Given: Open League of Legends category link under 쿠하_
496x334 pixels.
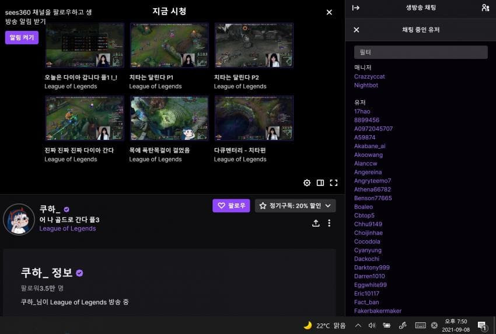Looking at the screenshot, I should click(67, 228).
